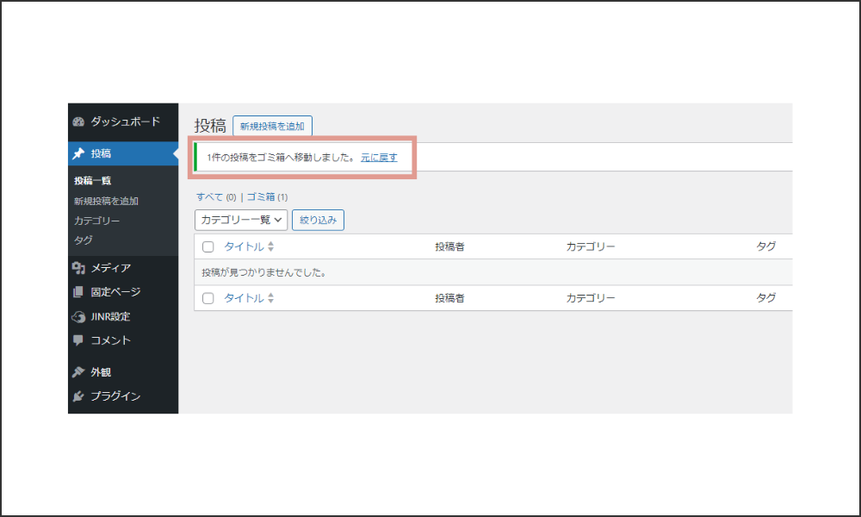The height and width of the screenshot is (517, 861).
Task: Check the select-all box in table header
Action: coord(208,246)
